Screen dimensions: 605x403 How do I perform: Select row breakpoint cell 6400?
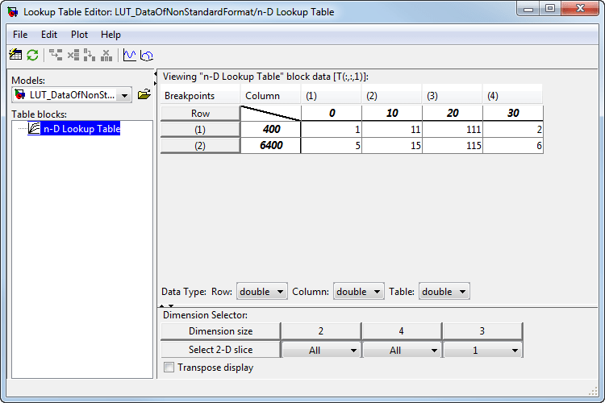click(271, 145)
